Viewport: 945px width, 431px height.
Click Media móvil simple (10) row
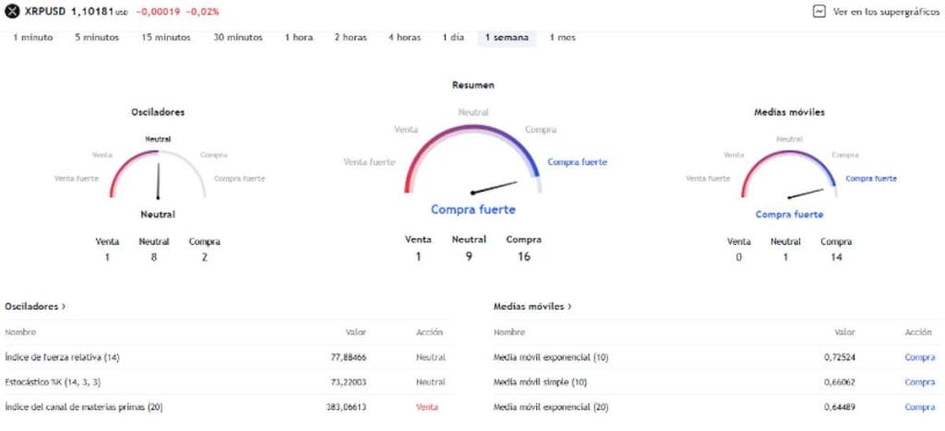716,382
